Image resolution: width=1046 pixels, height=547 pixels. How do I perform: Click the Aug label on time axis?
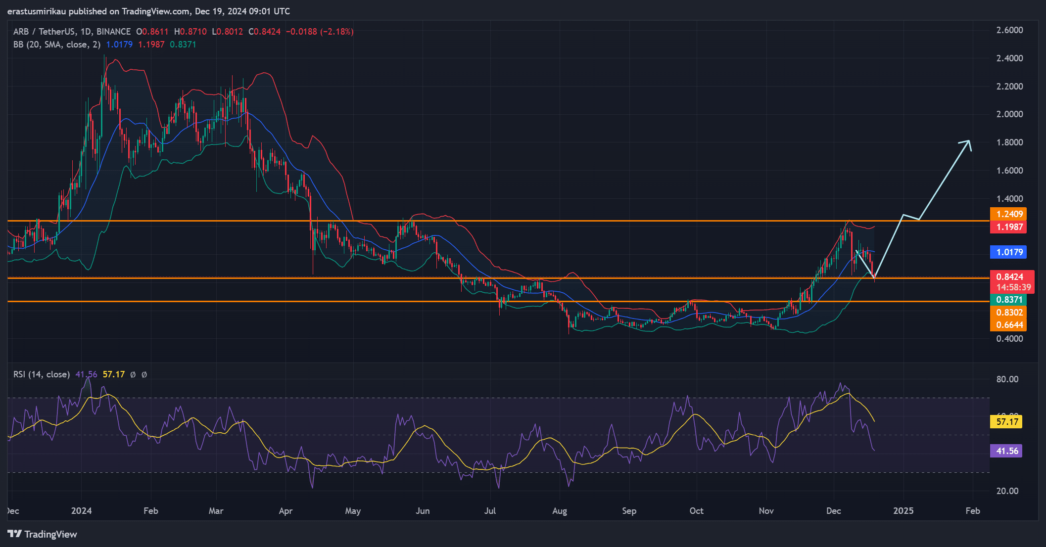(560, 511)
